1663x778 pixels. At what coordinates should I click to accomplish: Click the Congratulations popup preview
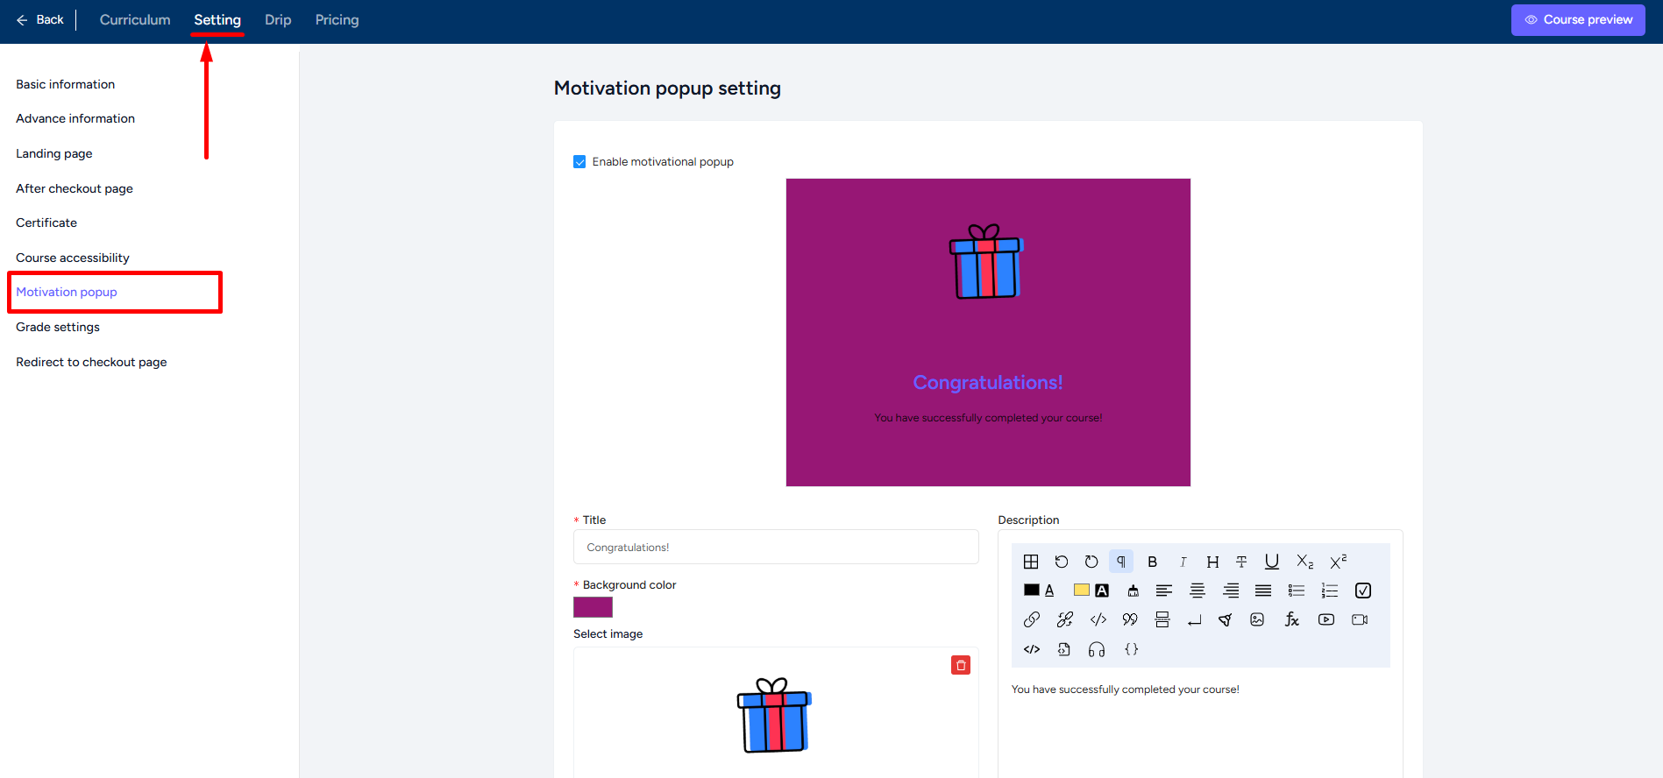point(988,332)
